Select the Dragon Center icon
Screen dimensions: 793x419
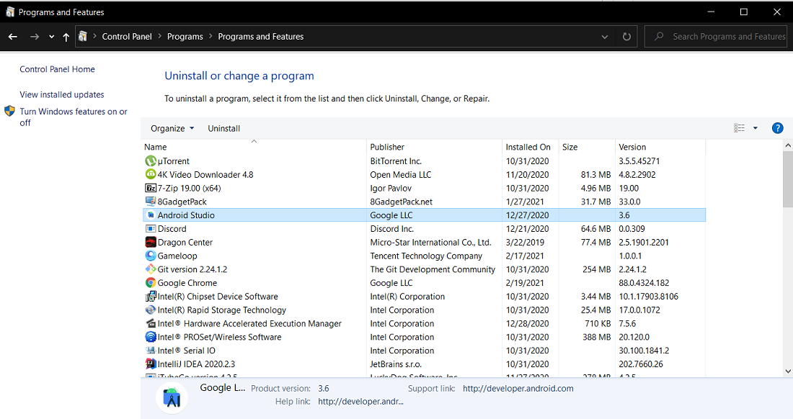[151, 243]
